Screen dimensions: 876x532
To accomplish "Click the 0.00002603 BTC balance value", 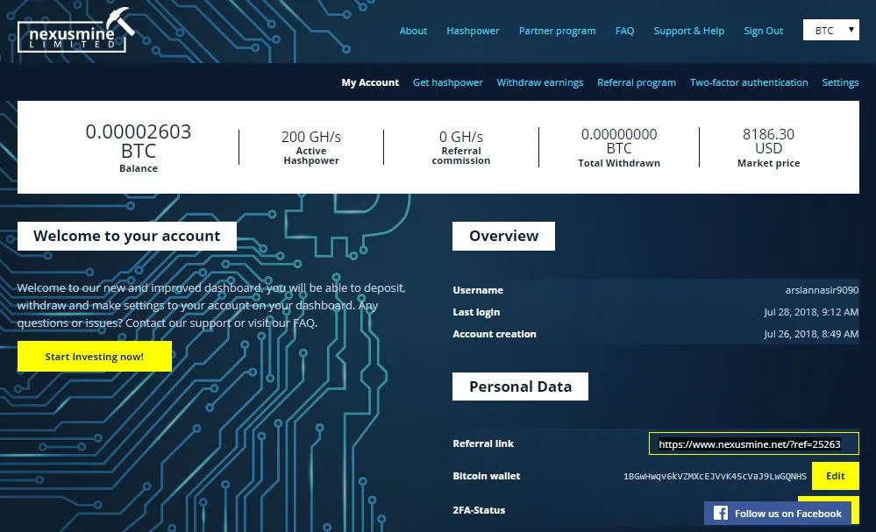I will coord(139,141).
